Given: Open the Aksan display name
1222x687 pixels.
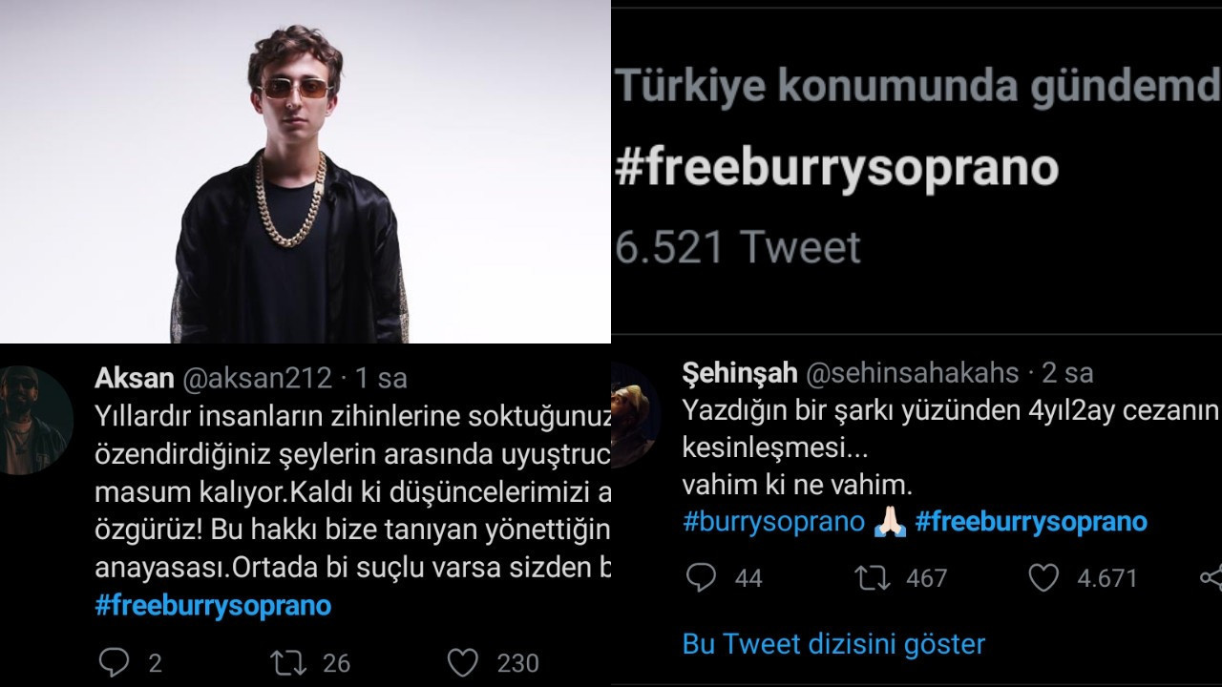Looking at the screenshot, I should (135, 378).
